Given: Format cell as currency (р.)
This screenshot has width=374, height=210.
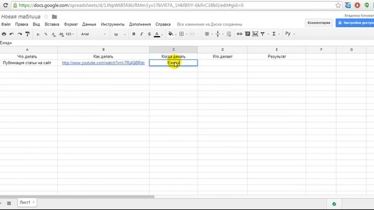Looking at the screenshot, I should coord(38,34).
